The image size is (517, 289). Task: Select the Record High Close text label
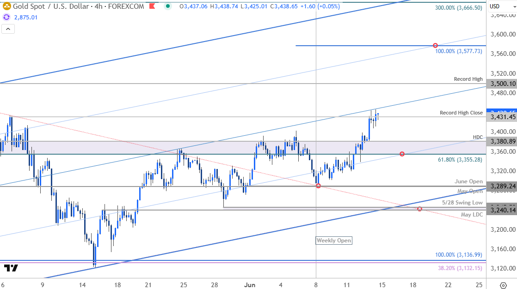click(461, 113)
